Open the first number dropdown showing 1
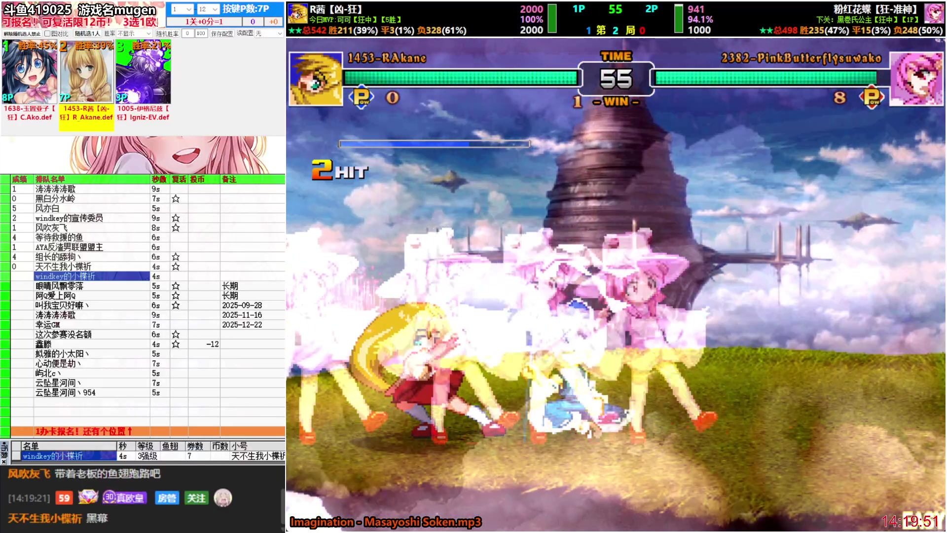 coord(182,9)
